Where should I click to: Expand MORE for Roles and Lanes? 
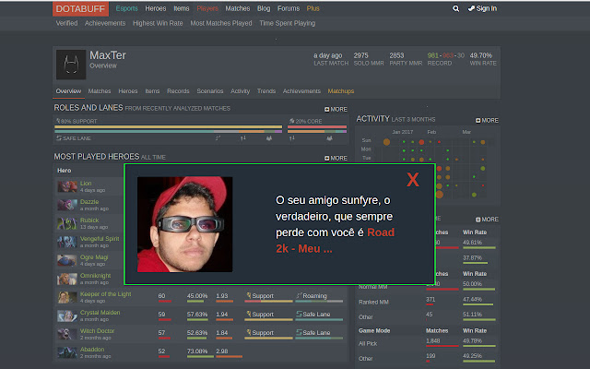point(336,109)
